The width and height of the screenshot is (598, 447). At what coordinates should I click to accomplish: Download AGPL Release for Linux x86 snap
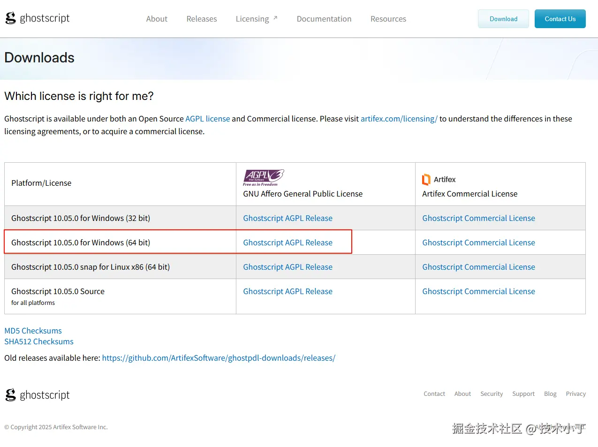pos(288,267)
